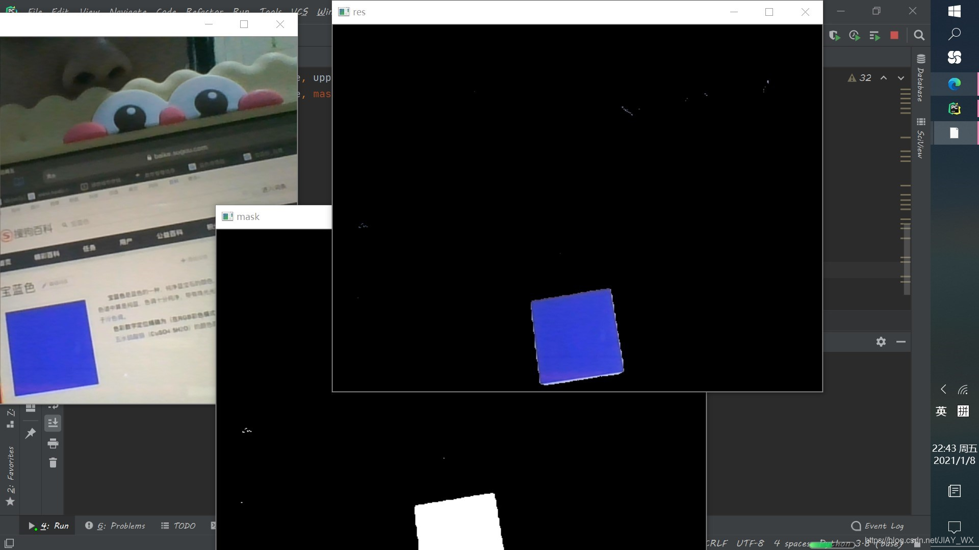Screen dimensions: 979x550
Task: Toggle the pin tab icon
Action: pyautogui.click(x=31, y=433)
